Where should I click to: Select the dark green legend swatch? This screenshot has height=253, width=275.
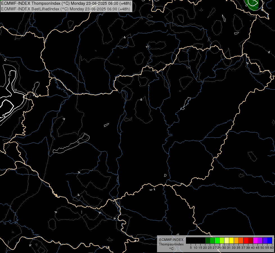click(208, 240)
